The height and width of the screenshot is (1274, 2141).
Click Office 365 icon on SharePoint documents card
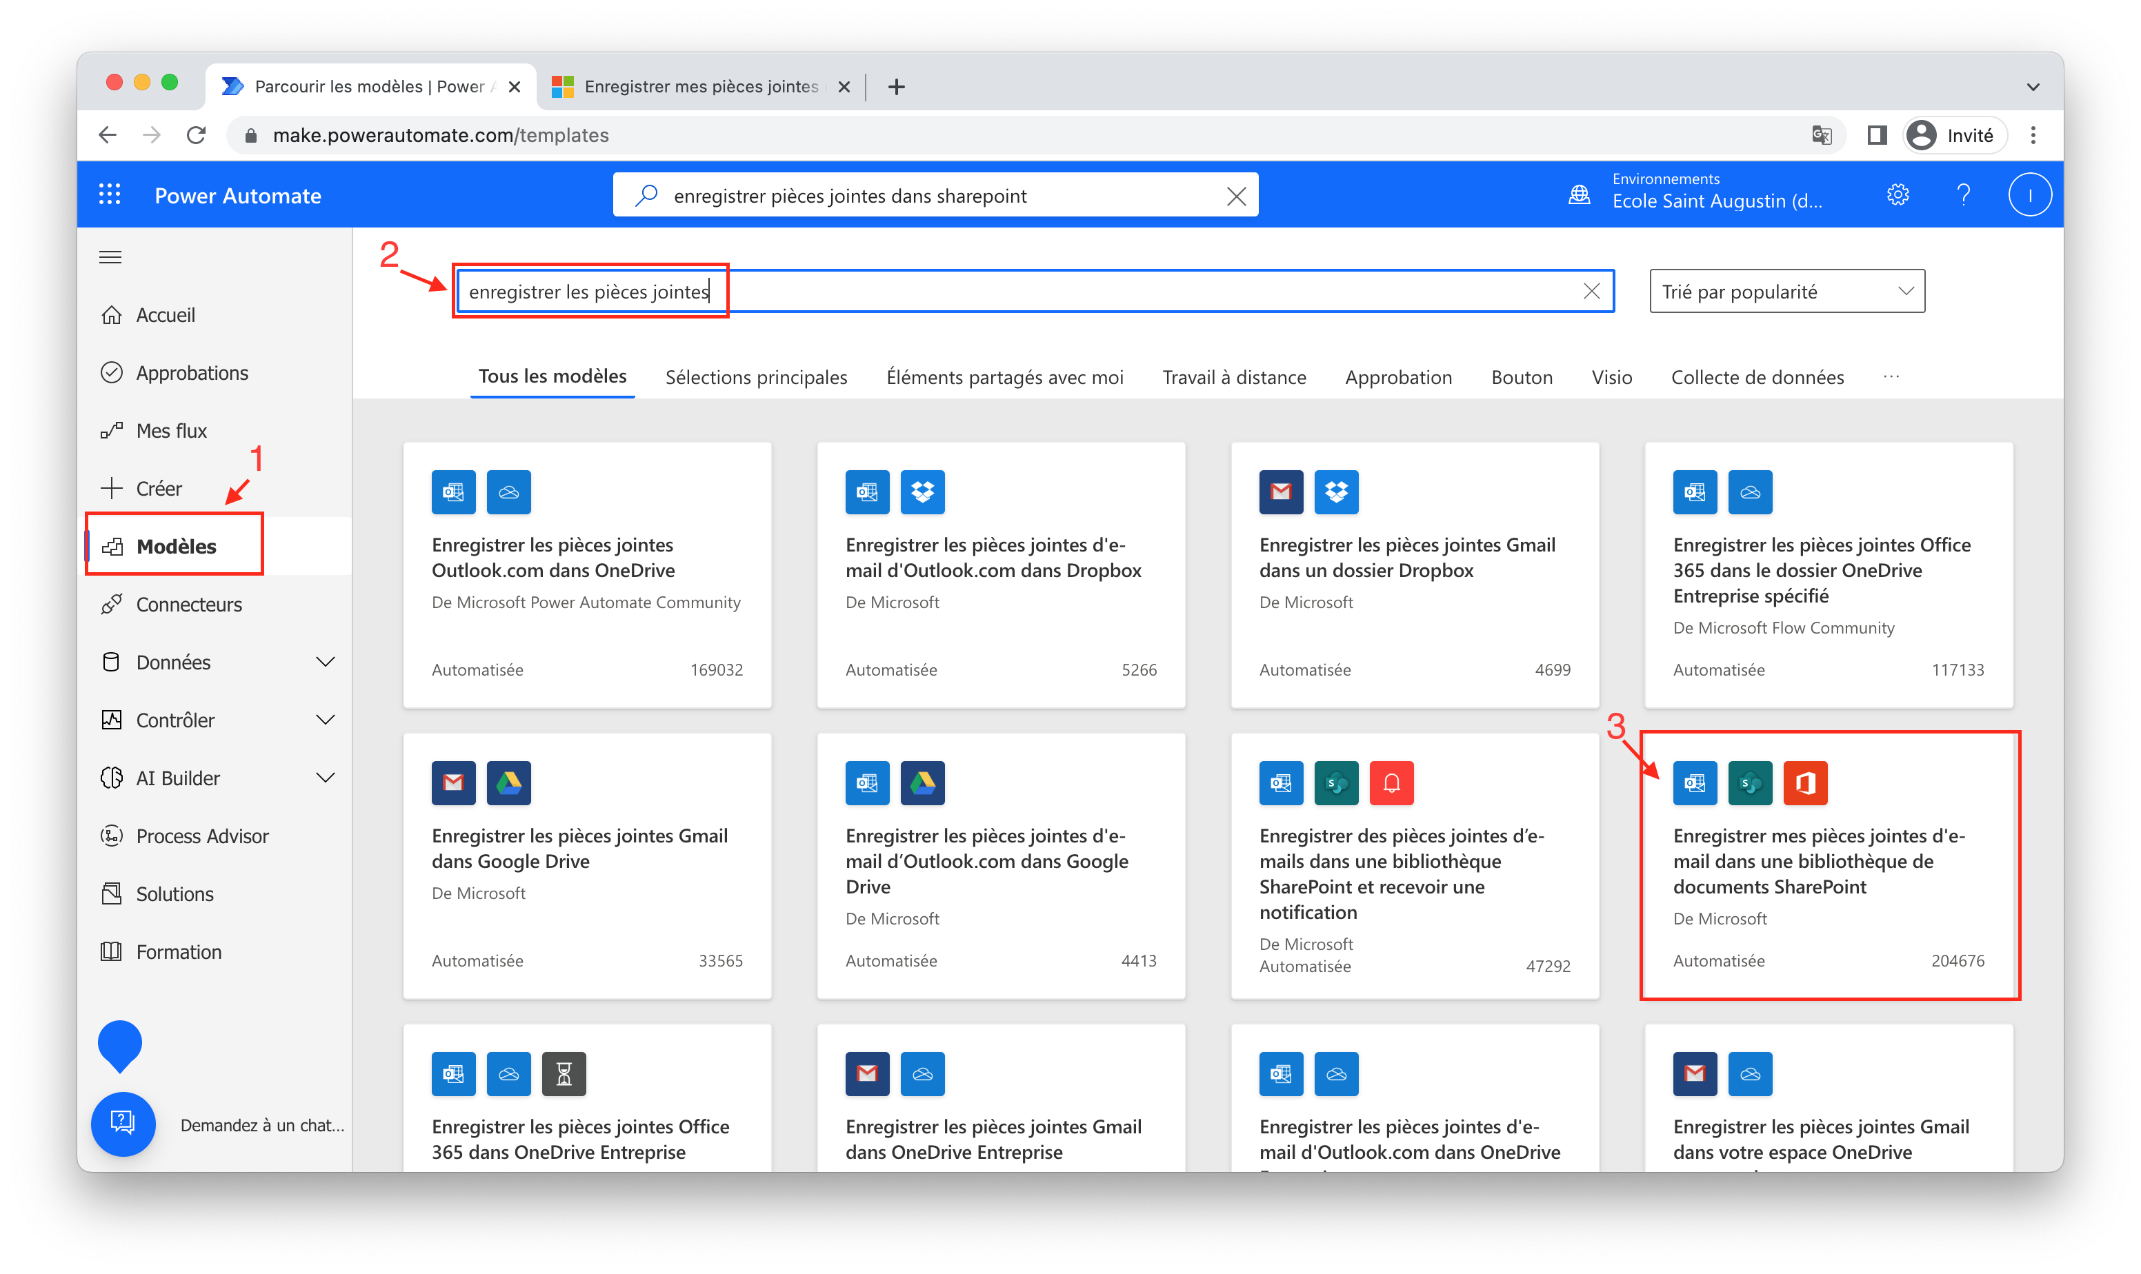click(1804, 783)
